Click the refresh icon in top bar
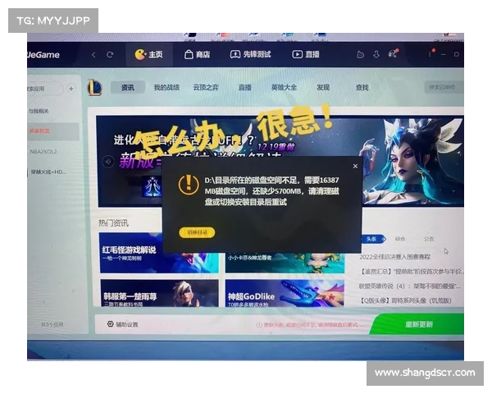 pos(110,55)
